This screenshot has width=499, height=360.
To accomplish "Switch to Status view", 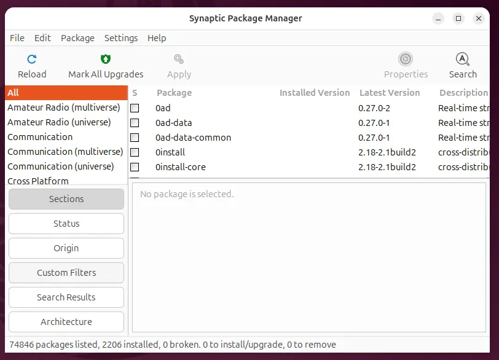I will (x=66, y=224).
